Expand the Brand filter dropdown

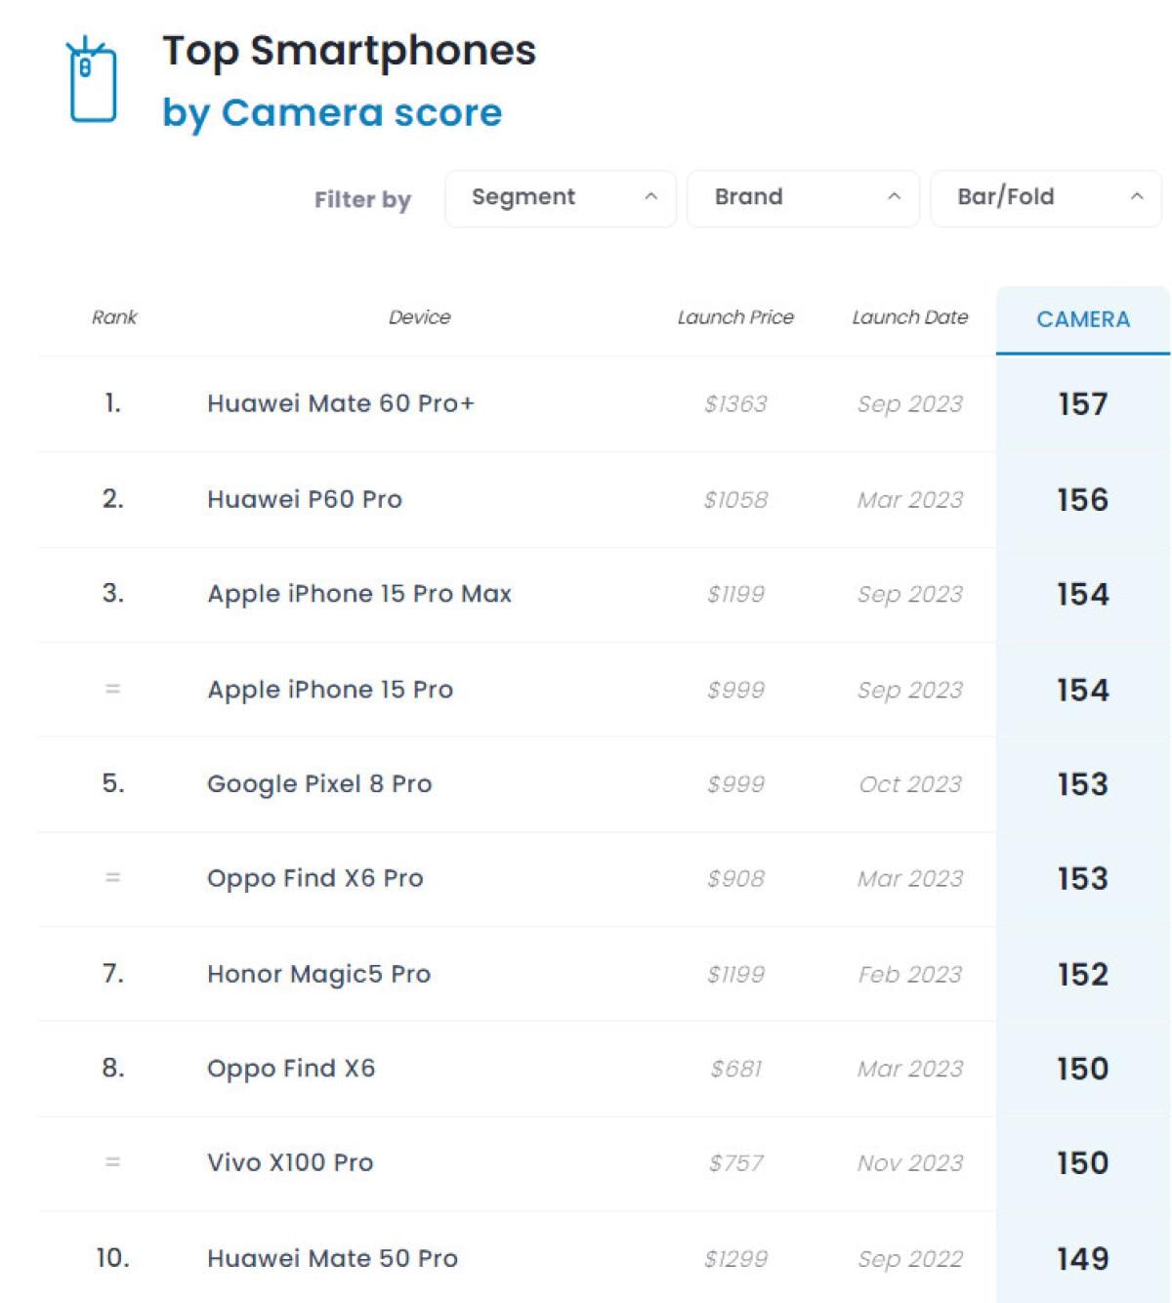tap(803, 198)
